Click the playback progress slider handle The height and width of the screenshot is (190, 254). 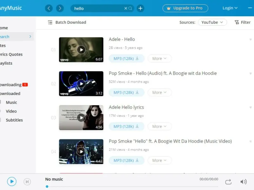point(47,187)
